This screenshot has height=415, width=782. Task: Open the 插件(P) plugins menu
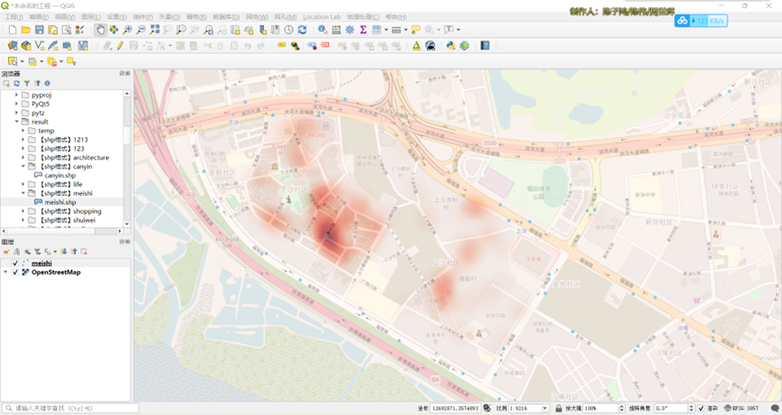click(143, 17)
